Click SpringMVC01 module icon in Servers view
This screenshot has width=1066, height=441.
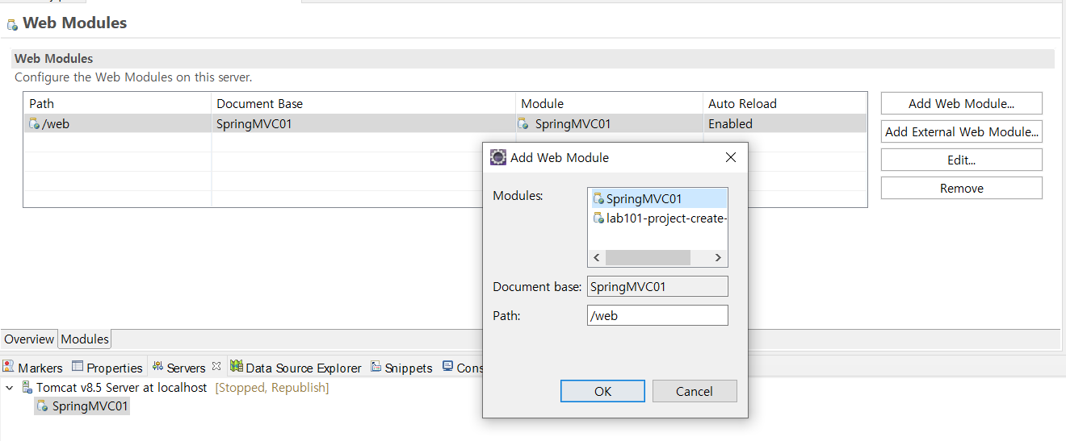(x=43, y=406)
